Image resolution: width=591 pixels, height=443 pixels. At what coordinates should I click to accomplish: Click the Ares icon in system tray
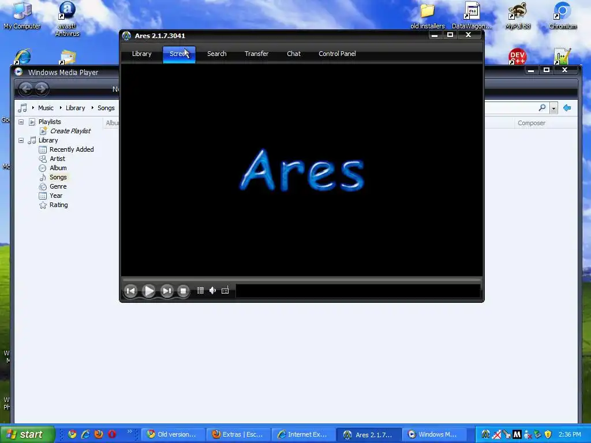click(x=486, y=434)
